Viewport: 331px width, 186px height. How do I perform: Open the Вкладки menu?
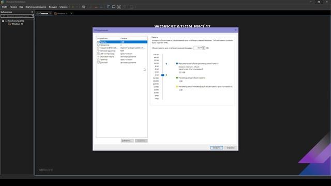pos(53,7)
